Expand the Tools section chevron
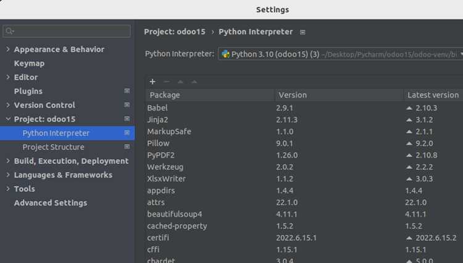 click(8, 189)
